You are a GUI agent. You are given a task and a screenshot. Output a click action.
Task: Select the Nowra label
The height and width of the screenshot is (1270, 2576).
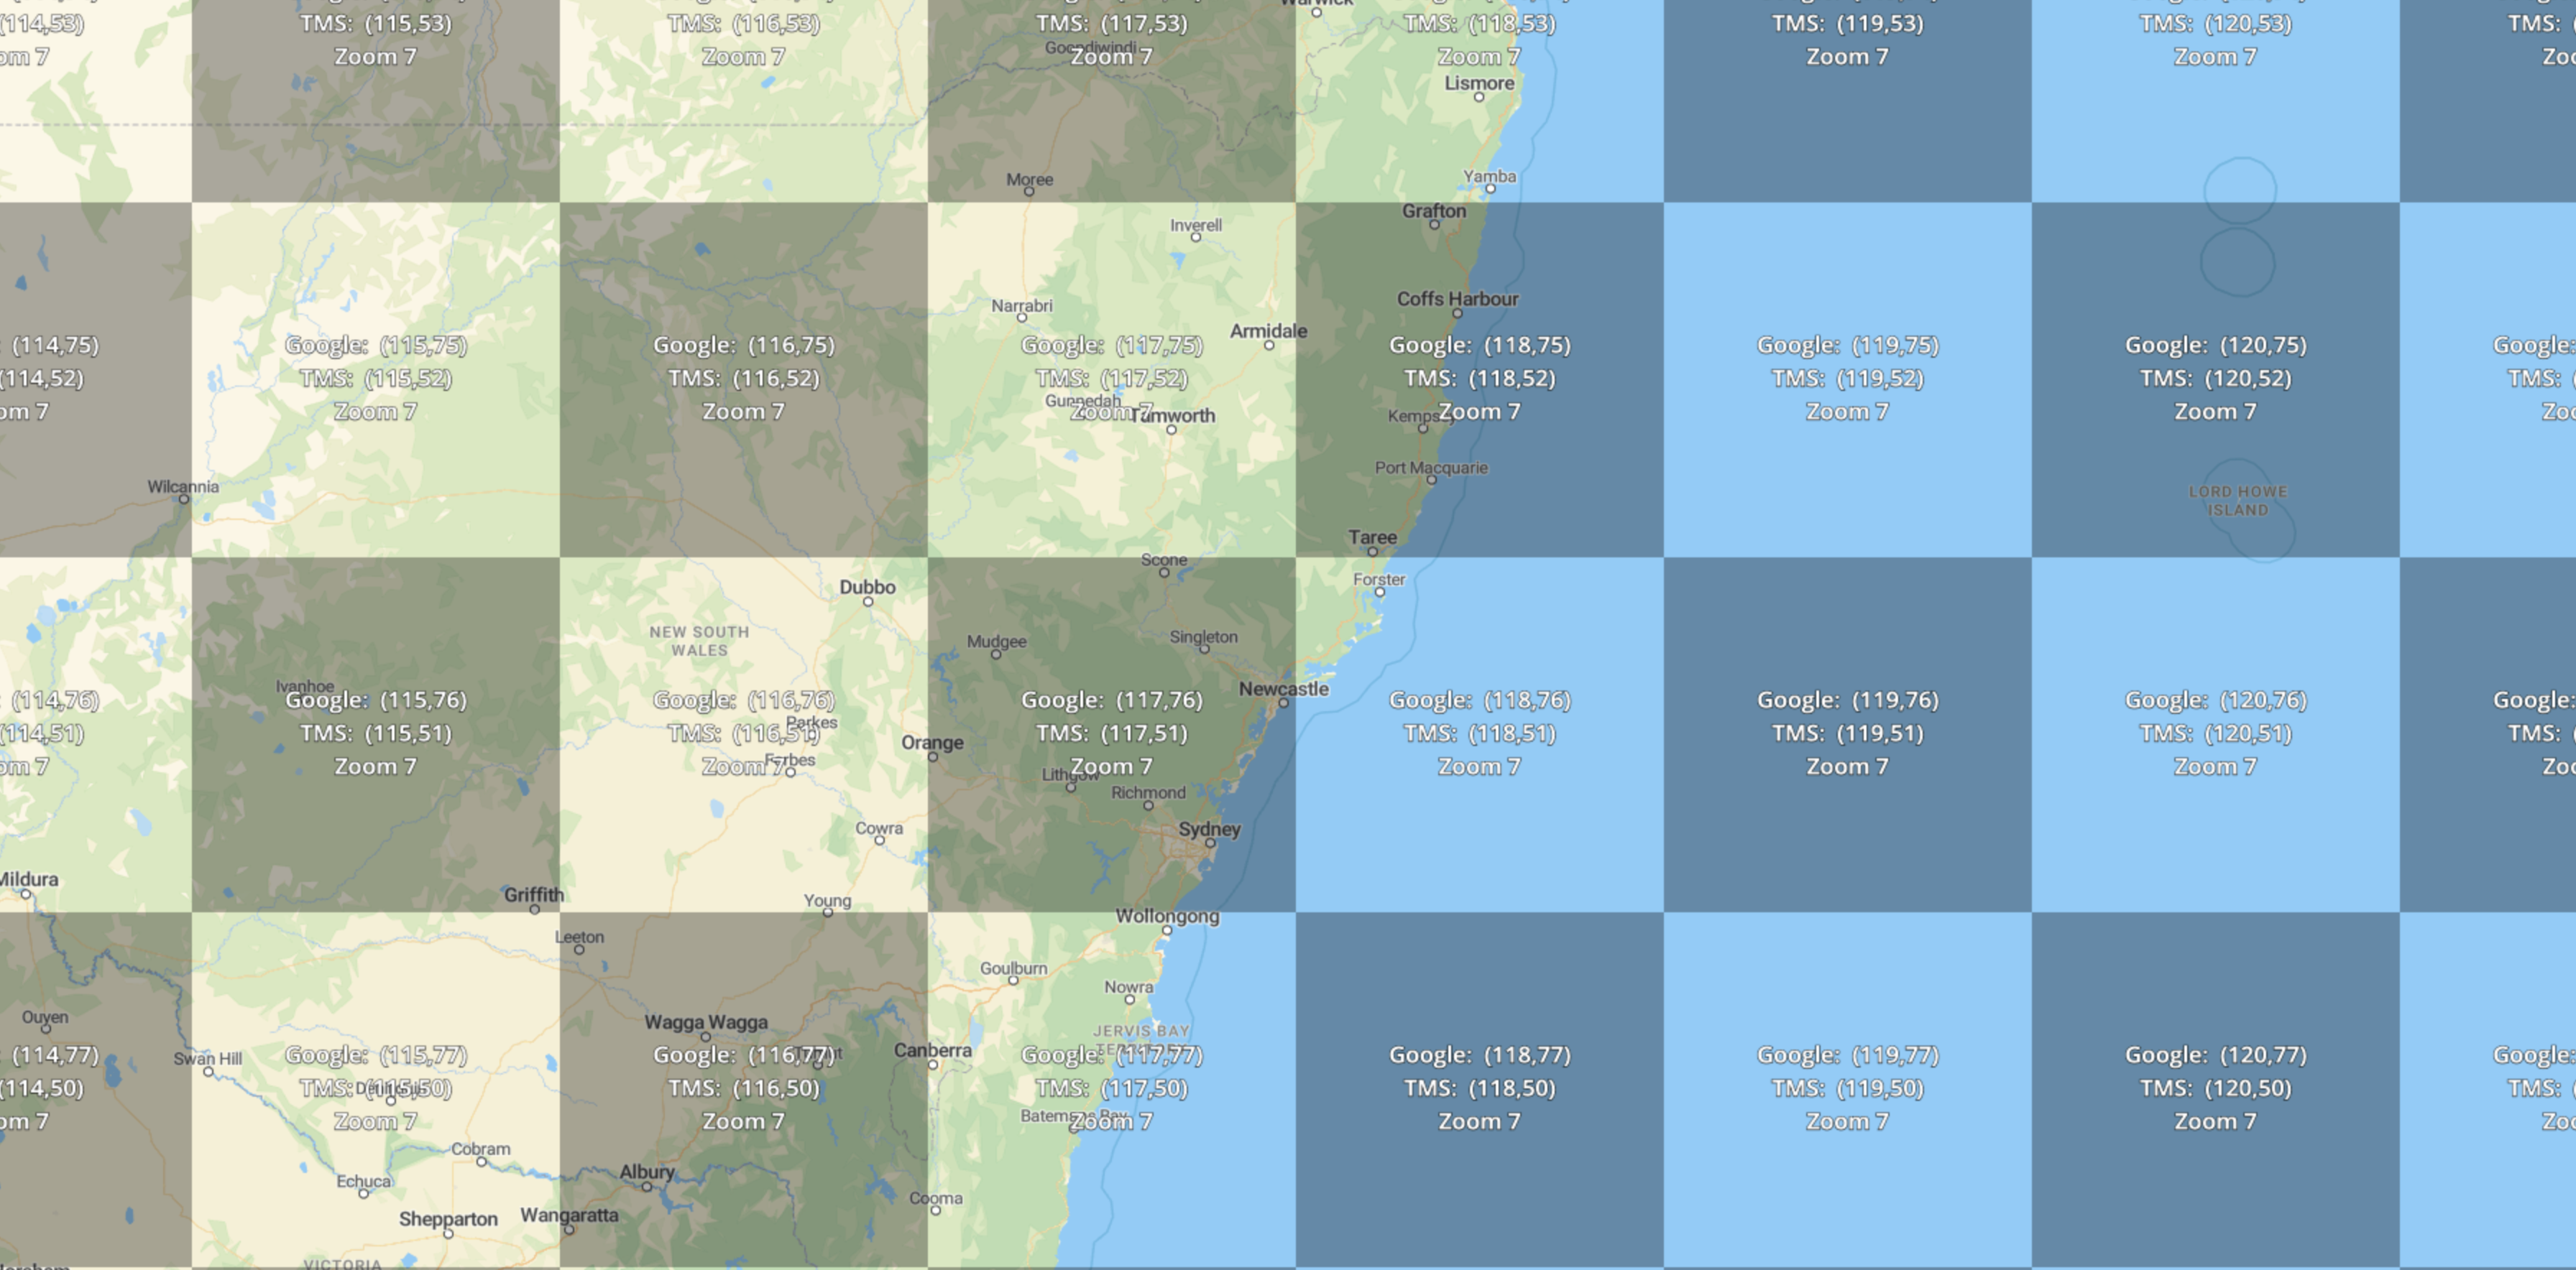pos(1128,987)
